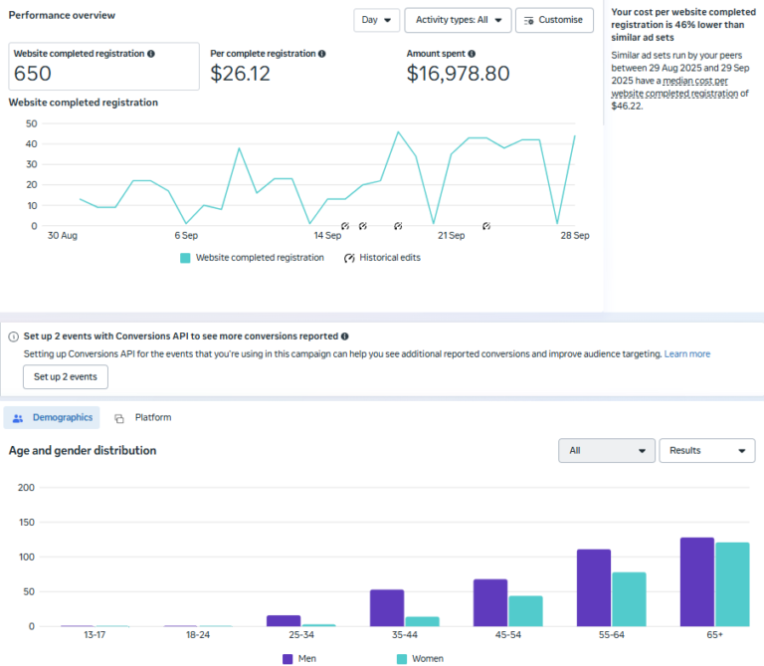764x666 pixels.
Task: Toggle the teal Website completed registration legend swatch
Action: tap(185, 258)
